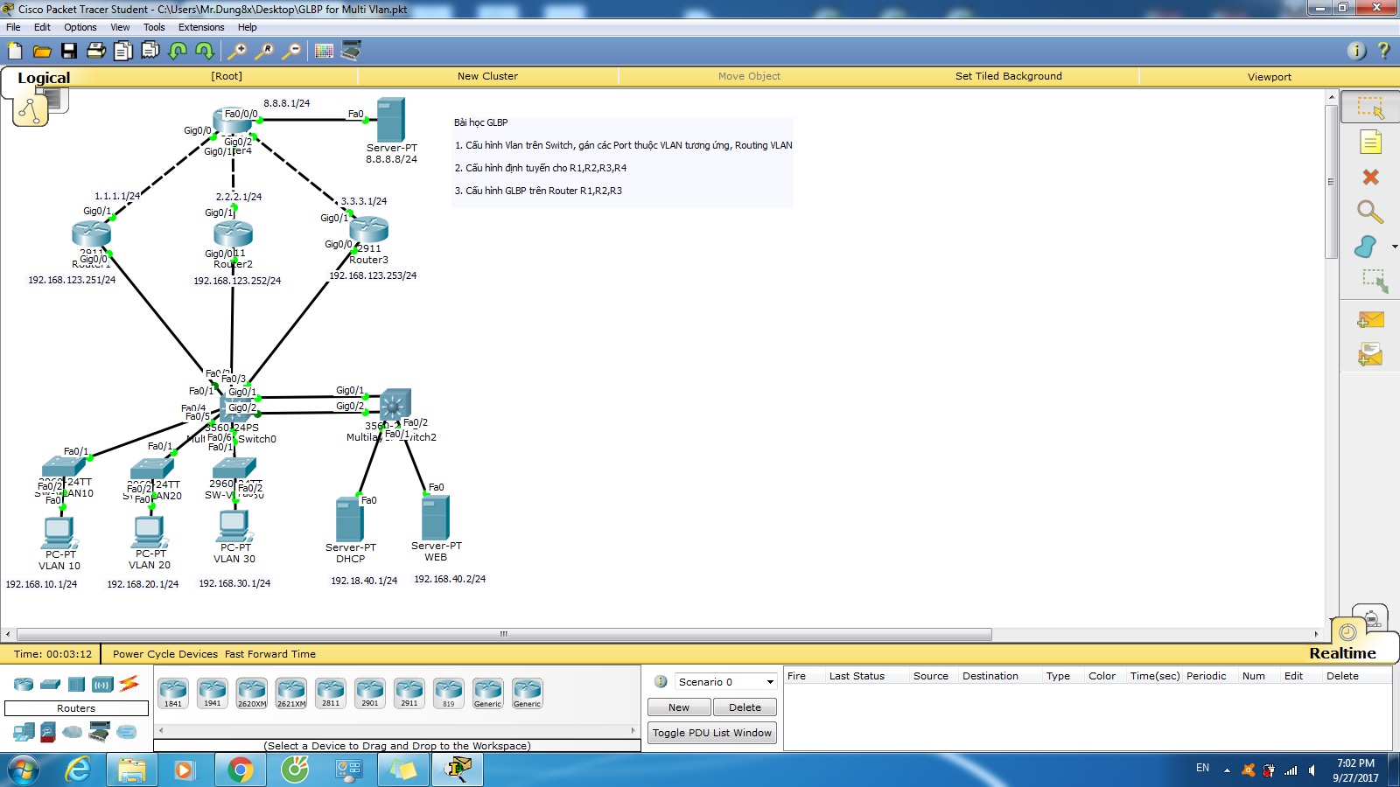
Task: Choose the Routers device category icon
Action: (x=24, y=684)
